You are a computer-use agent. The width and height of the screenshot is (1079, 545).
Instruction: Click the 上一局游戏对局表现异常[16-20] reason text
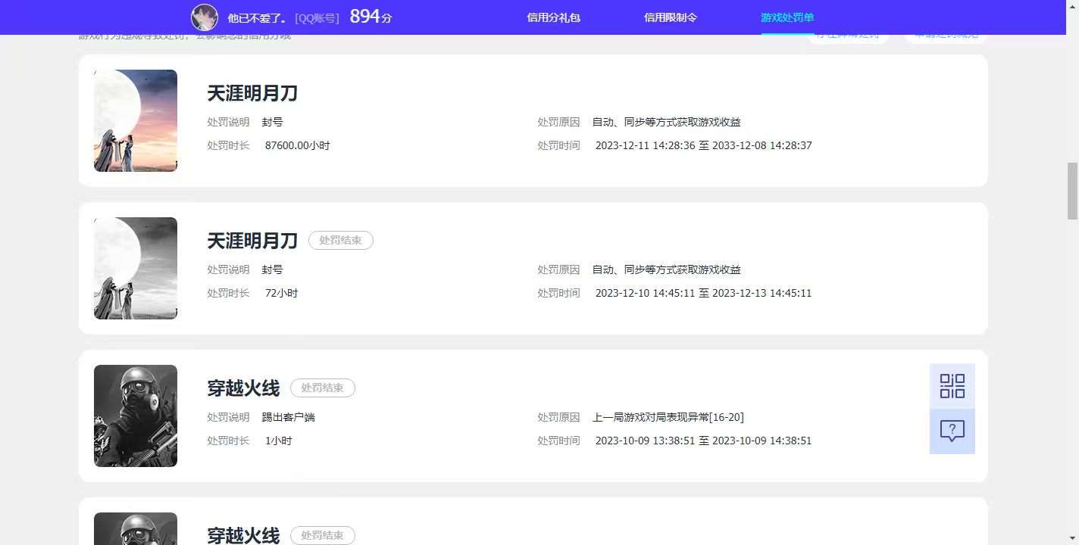[x=668, y=418]
